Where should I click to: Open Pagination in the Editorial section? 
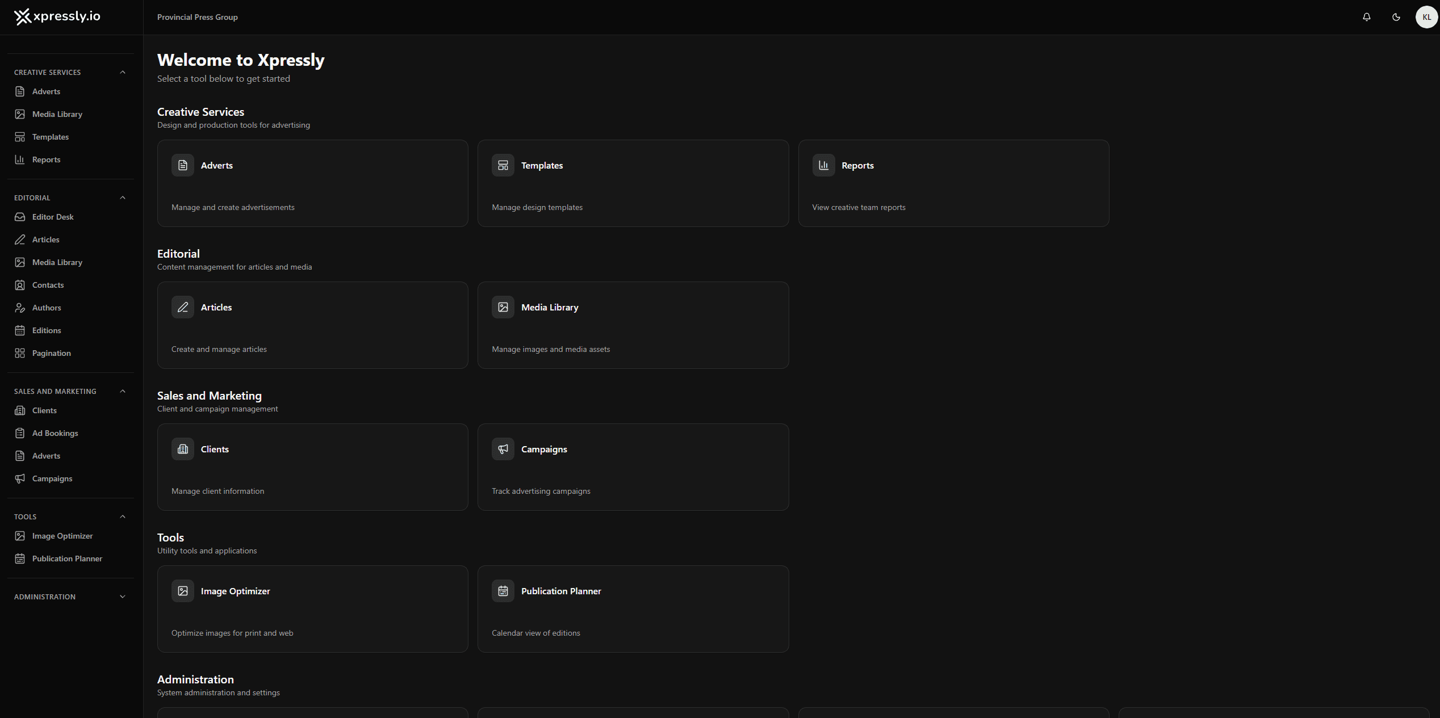pos(49,353)
